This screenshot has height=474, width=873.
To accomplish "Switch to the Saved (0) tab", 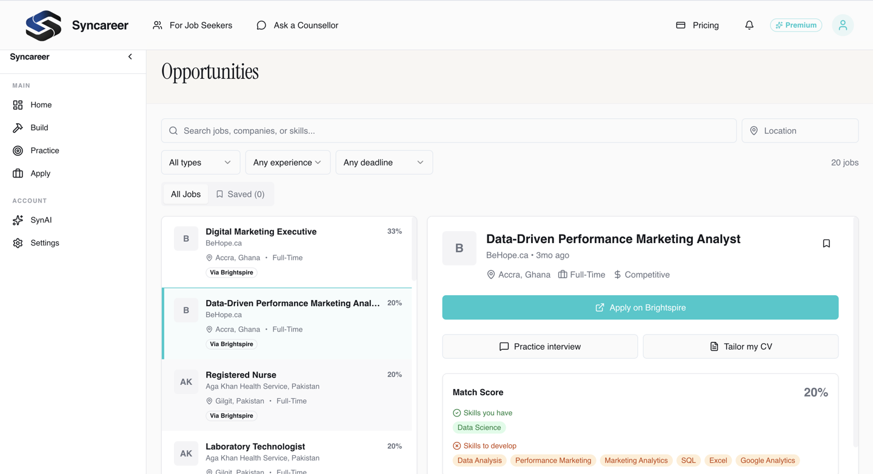I will click(240, 194).
